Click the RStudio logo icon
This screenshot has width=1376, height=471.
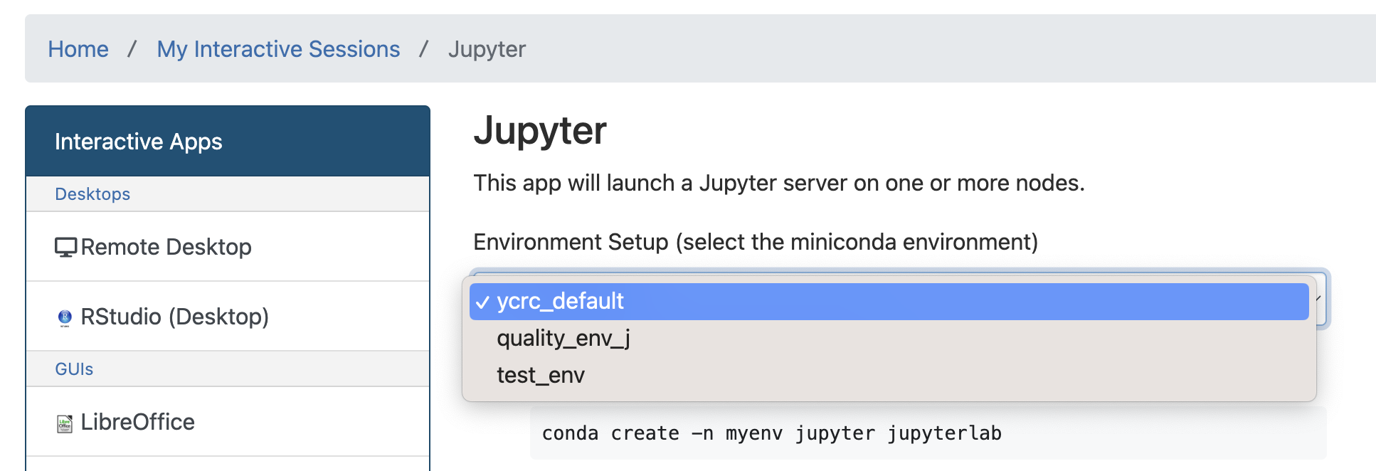point(65,317)
